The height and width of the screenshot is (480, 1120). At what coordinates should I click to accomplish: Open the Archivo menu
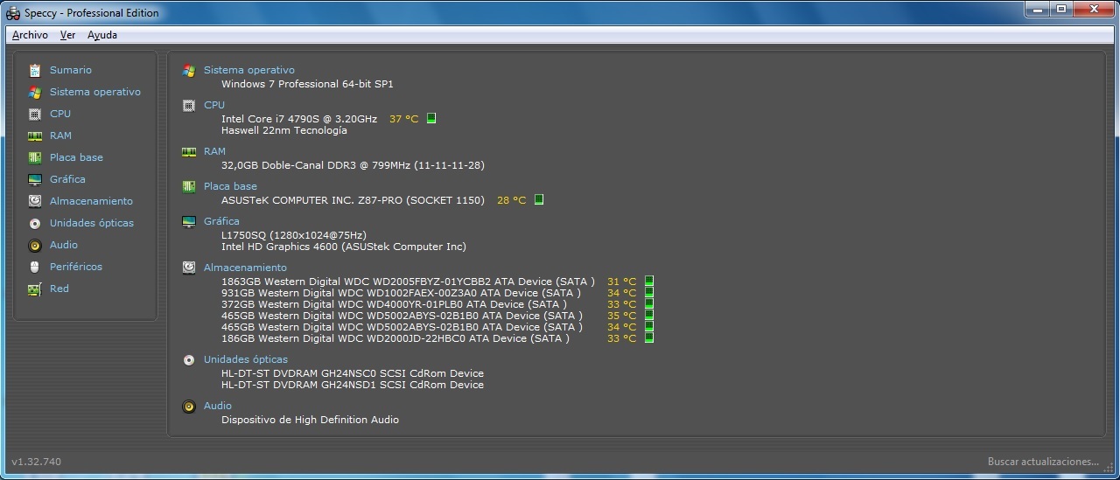click(30, 35)
